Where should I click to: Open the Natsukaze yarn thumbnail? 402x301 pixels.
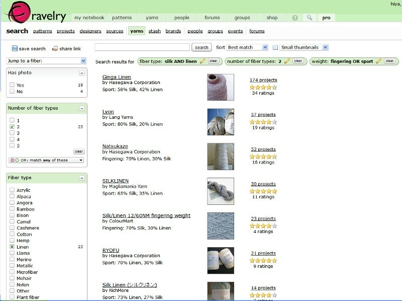coord(221,157)
